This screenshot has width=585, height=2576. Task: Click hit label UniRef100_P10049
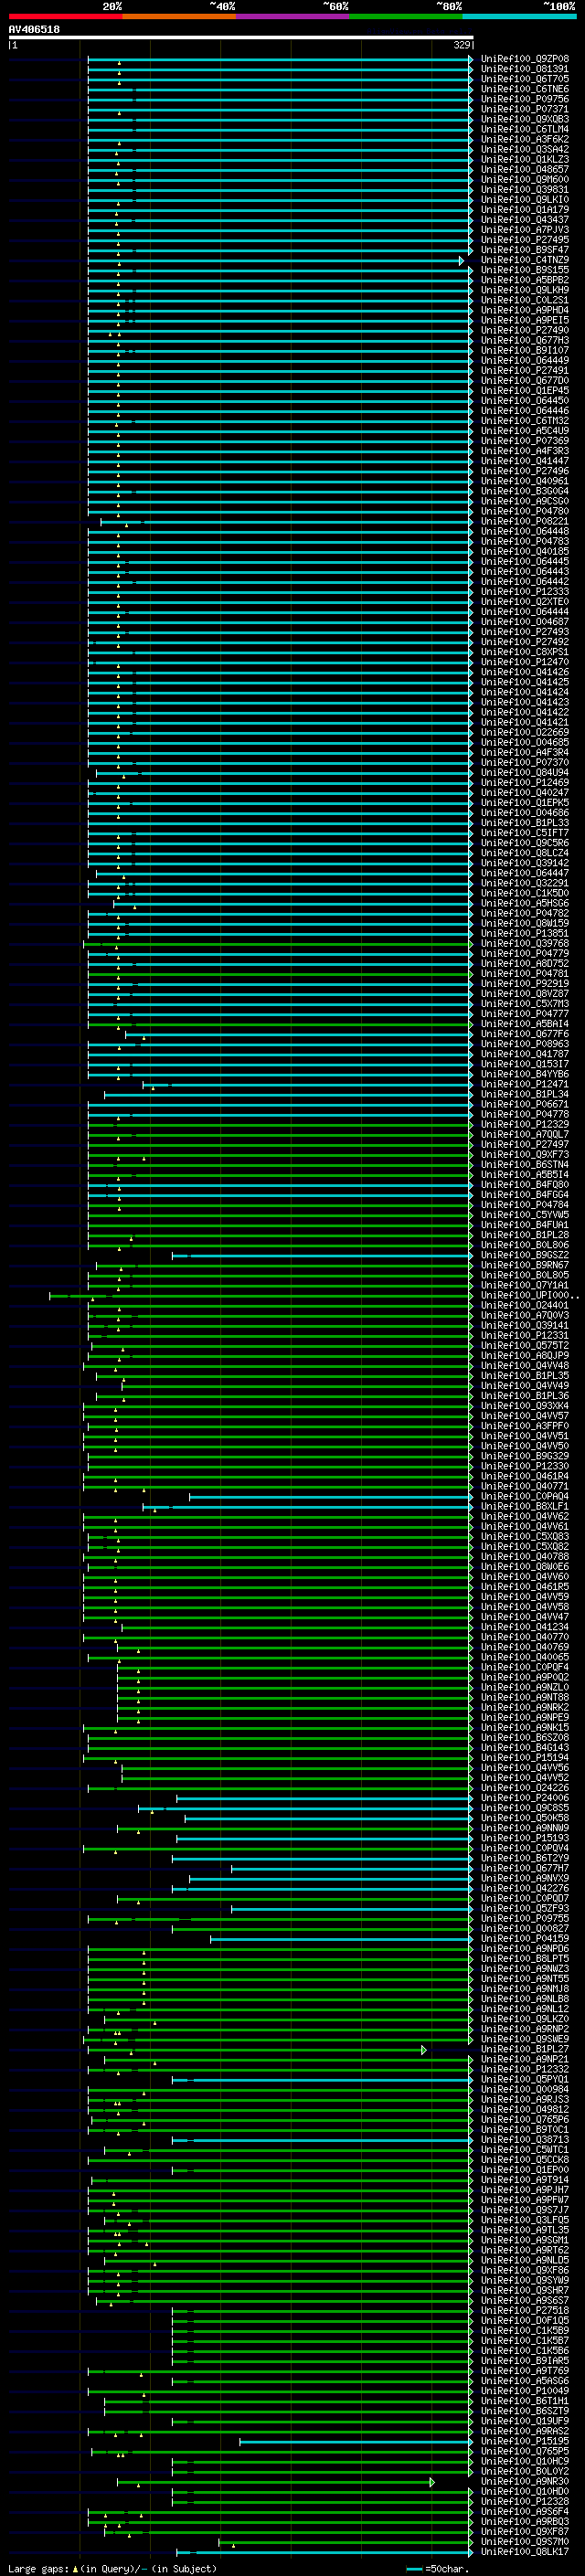coord(525,2391)
